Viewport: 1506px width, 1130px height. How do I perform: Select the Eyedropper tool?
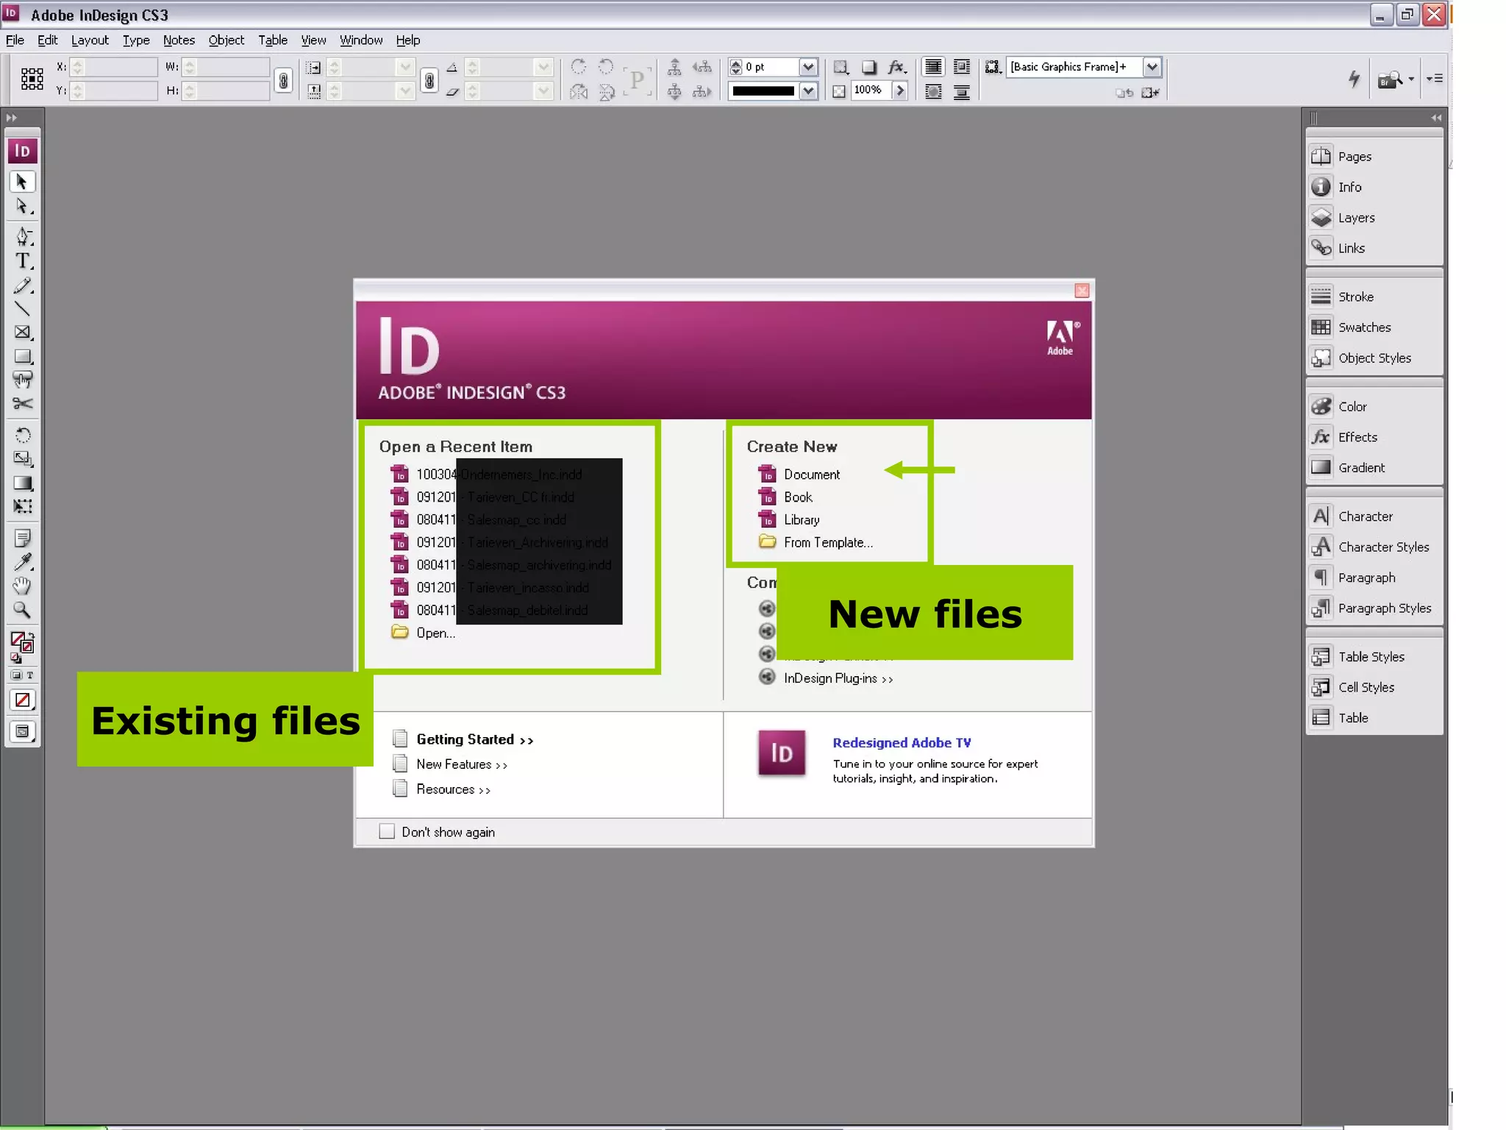coord(22,562)
